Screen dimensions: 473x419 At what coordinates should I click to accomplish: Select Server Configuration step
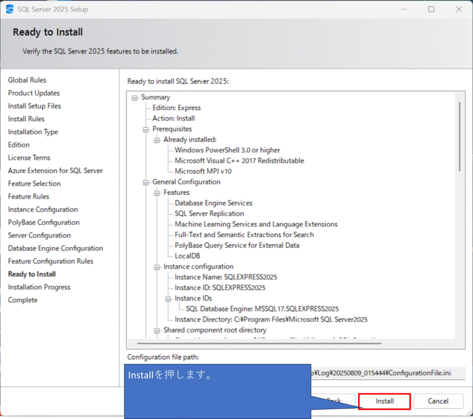click(x=39, y=235)
